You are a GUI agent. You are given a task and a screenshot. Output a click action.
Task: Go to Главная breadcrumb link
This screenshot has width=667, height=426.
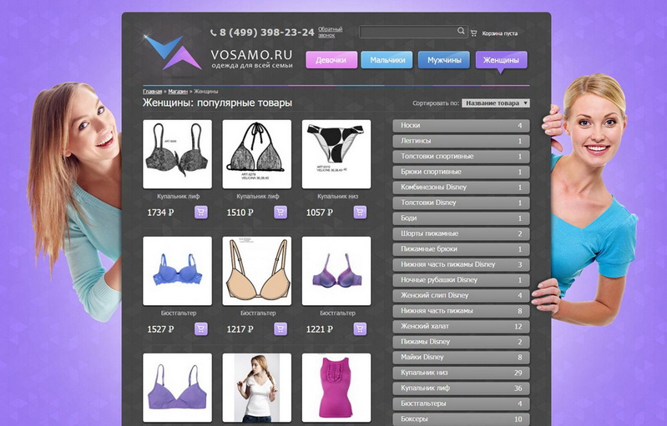tap(152, 91)
